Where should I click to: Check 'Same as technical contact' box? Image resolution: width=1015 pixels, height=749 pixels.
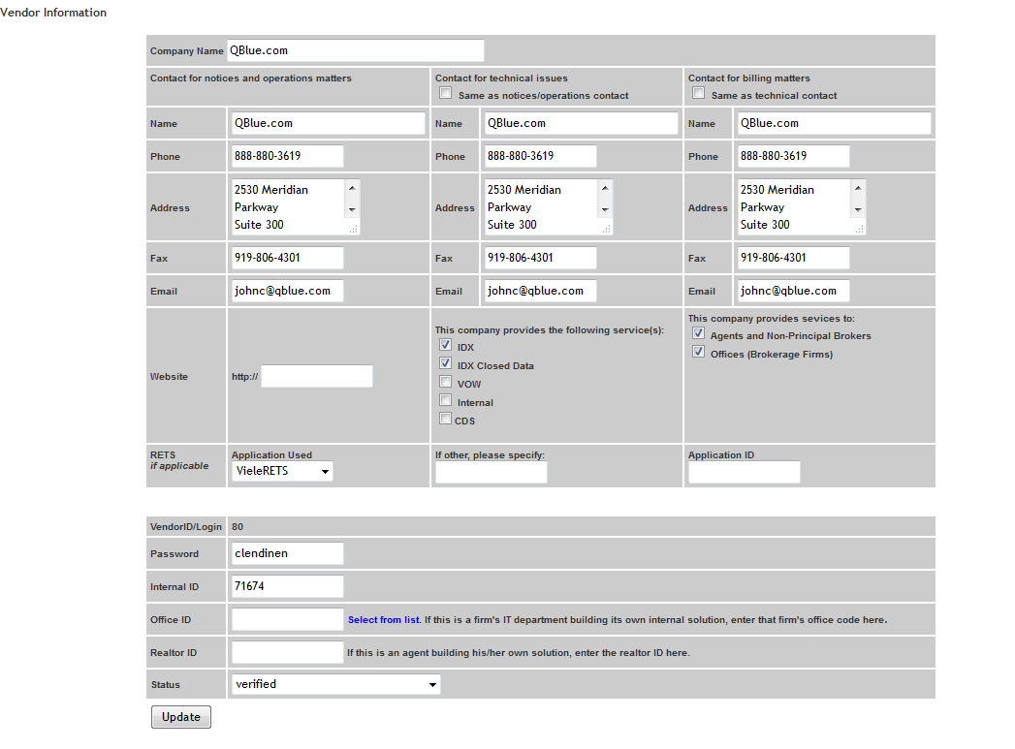(x=698, y=94)
